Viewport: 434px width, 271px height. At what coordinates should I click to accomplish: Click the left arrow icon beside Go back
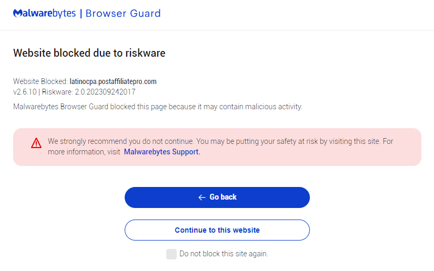tap(201, 197)
